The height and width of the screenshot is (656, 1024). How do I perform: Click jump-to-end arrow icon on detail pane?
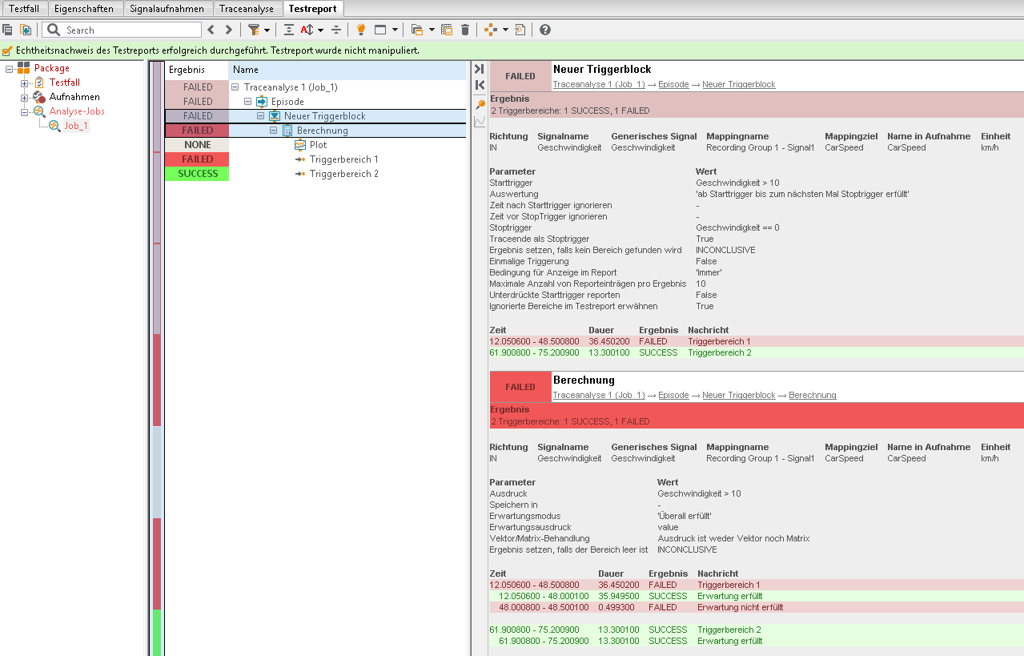pos(480,69)
